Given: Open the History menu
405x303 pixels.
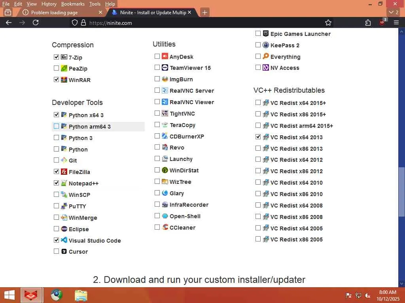Looking at the screenshot, I should pyautogui.click(x=49, y=4).
